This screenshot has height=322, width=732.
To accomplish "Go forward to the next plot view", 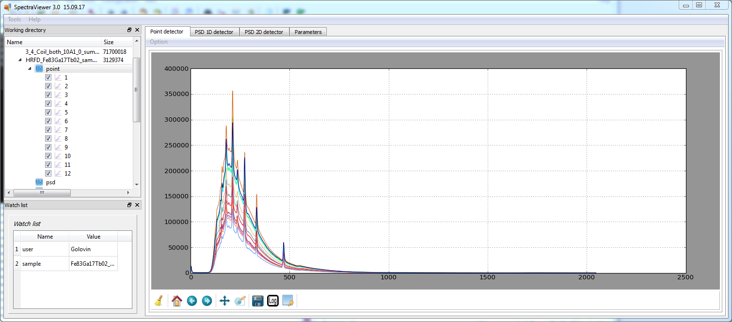I will 207,301.
